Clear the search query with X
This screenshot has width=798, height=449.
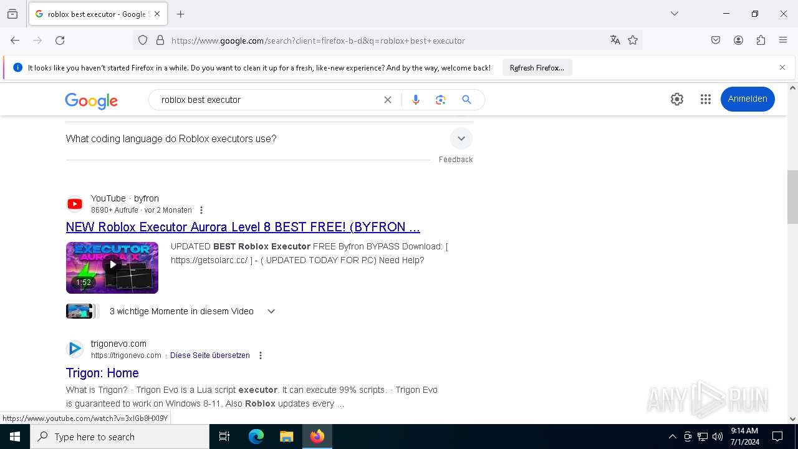(x=388, y=100)
